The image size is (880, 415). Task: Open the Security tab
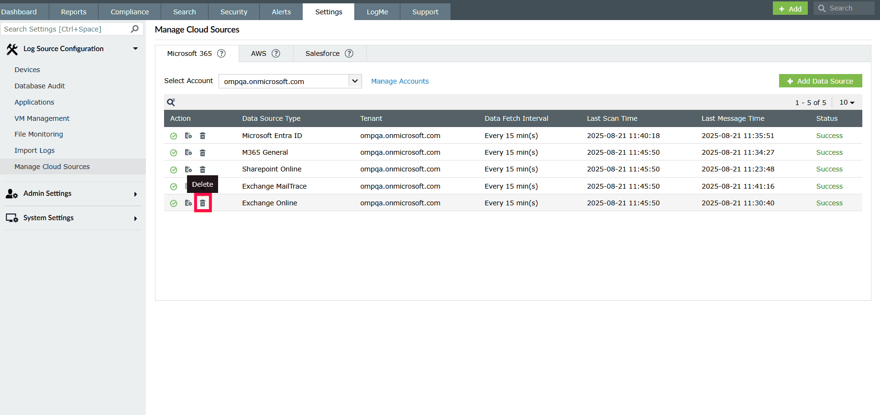coord(234,12)
